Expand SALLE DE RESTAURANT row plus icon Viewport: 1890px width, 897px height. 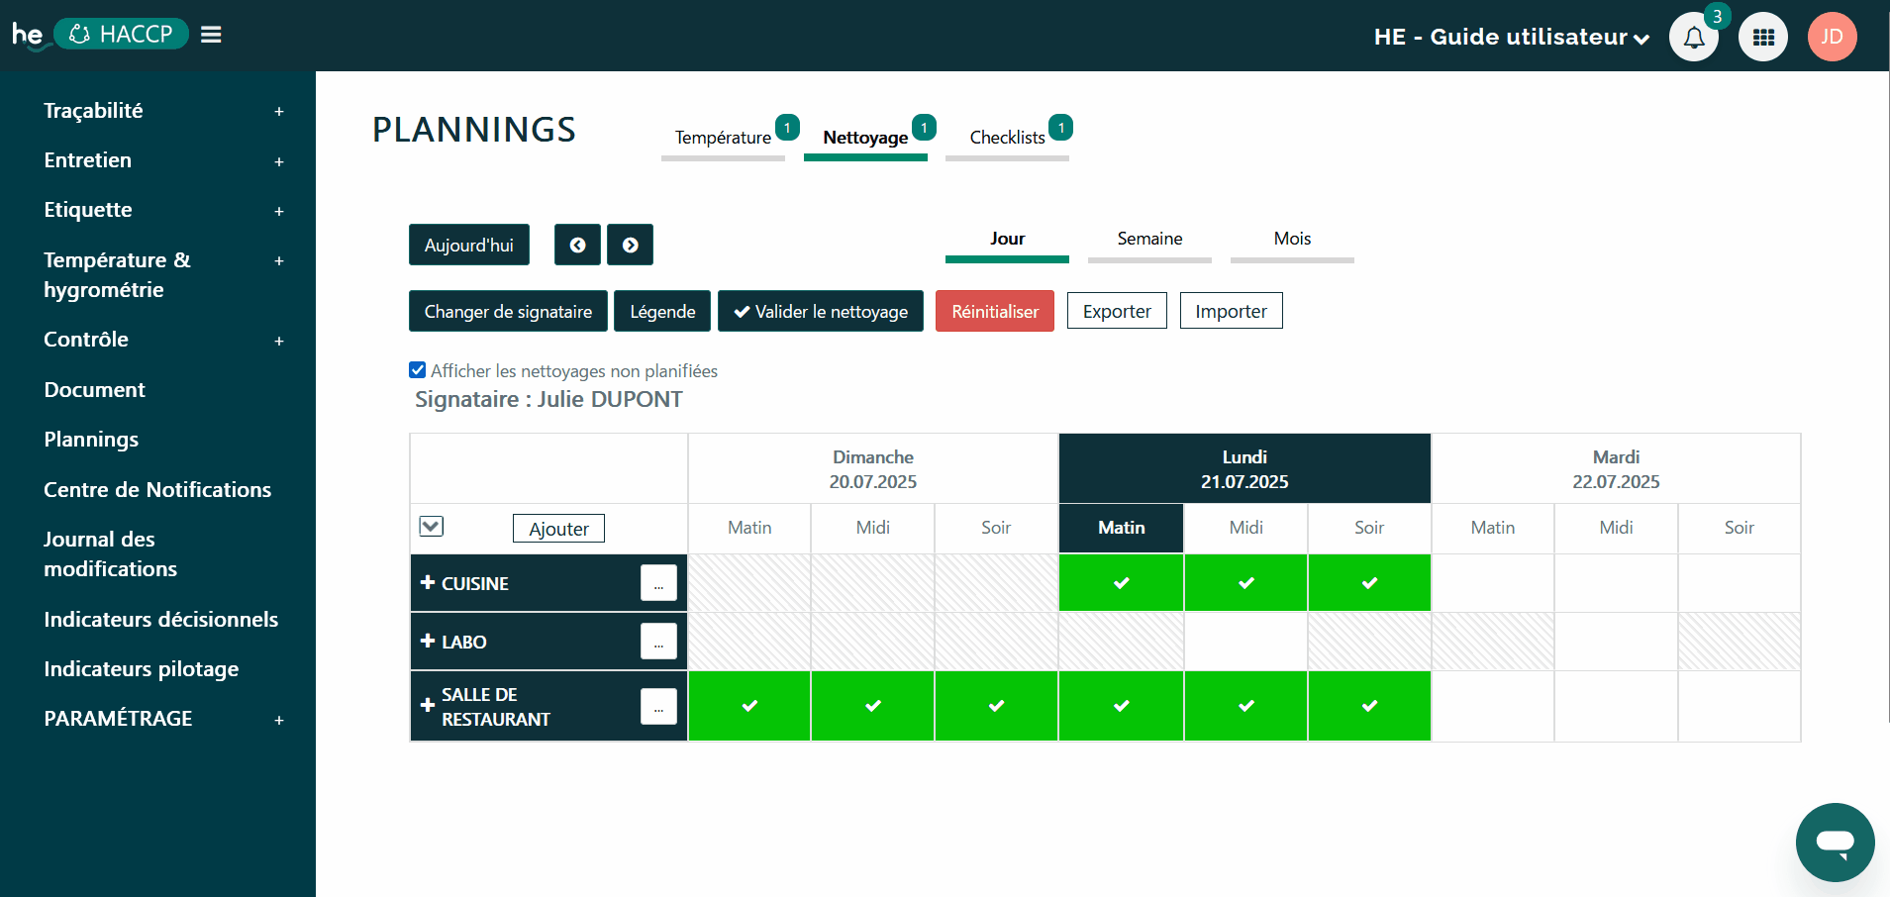pyautogui.click(x=428, y=705)
